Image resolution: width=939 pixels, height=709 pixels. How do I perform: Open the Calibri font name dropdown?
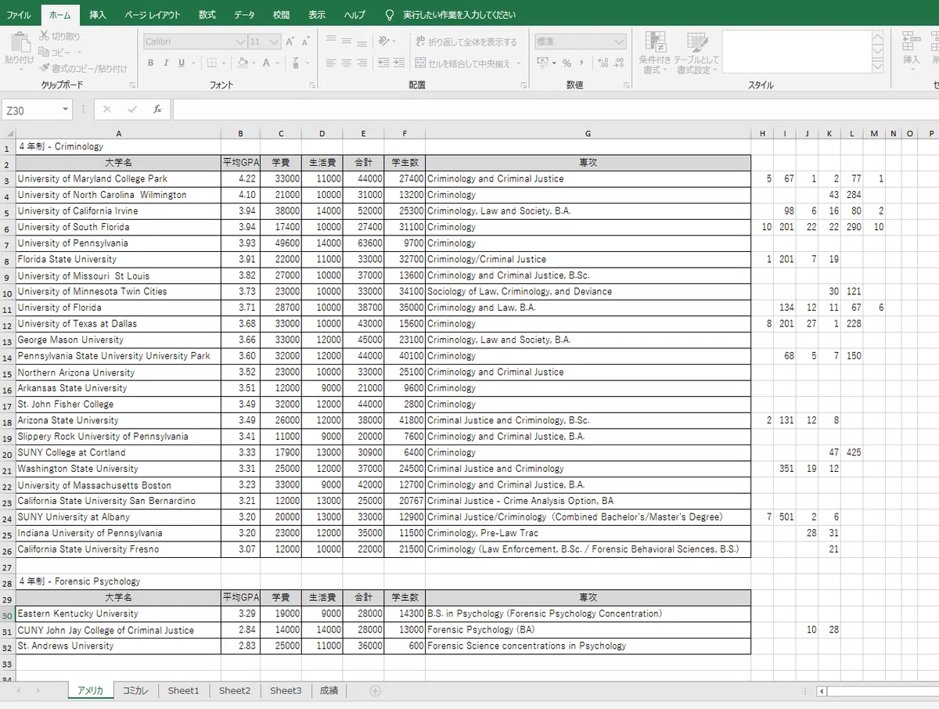click(x=240, y=41)
